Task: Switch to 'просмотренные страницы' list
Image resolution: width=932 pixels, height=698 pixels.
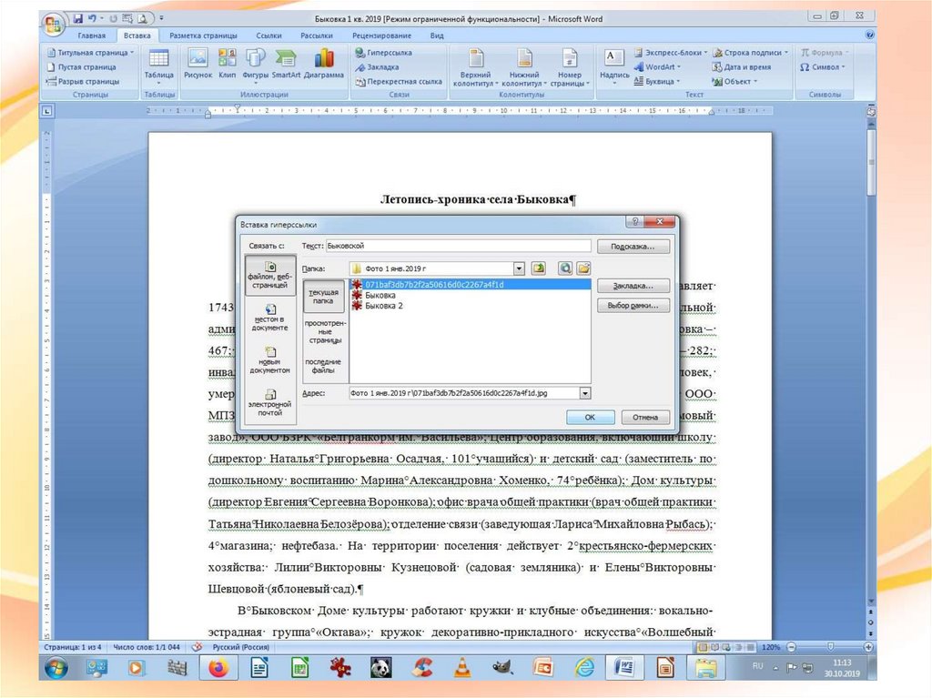Action: pos(323,330)
